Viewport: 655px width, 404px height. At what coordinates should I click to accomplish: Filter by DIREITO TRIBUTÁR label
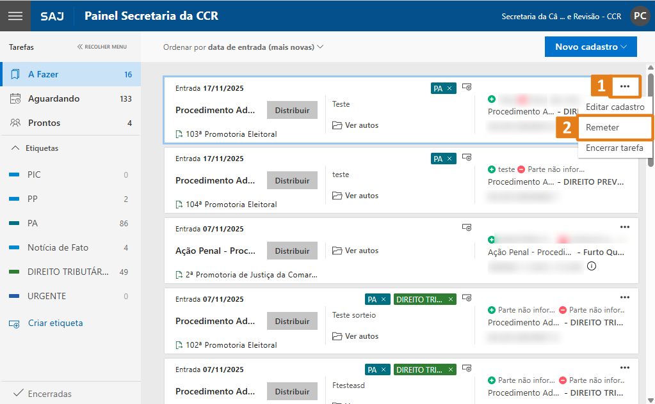tap(68, 272)
